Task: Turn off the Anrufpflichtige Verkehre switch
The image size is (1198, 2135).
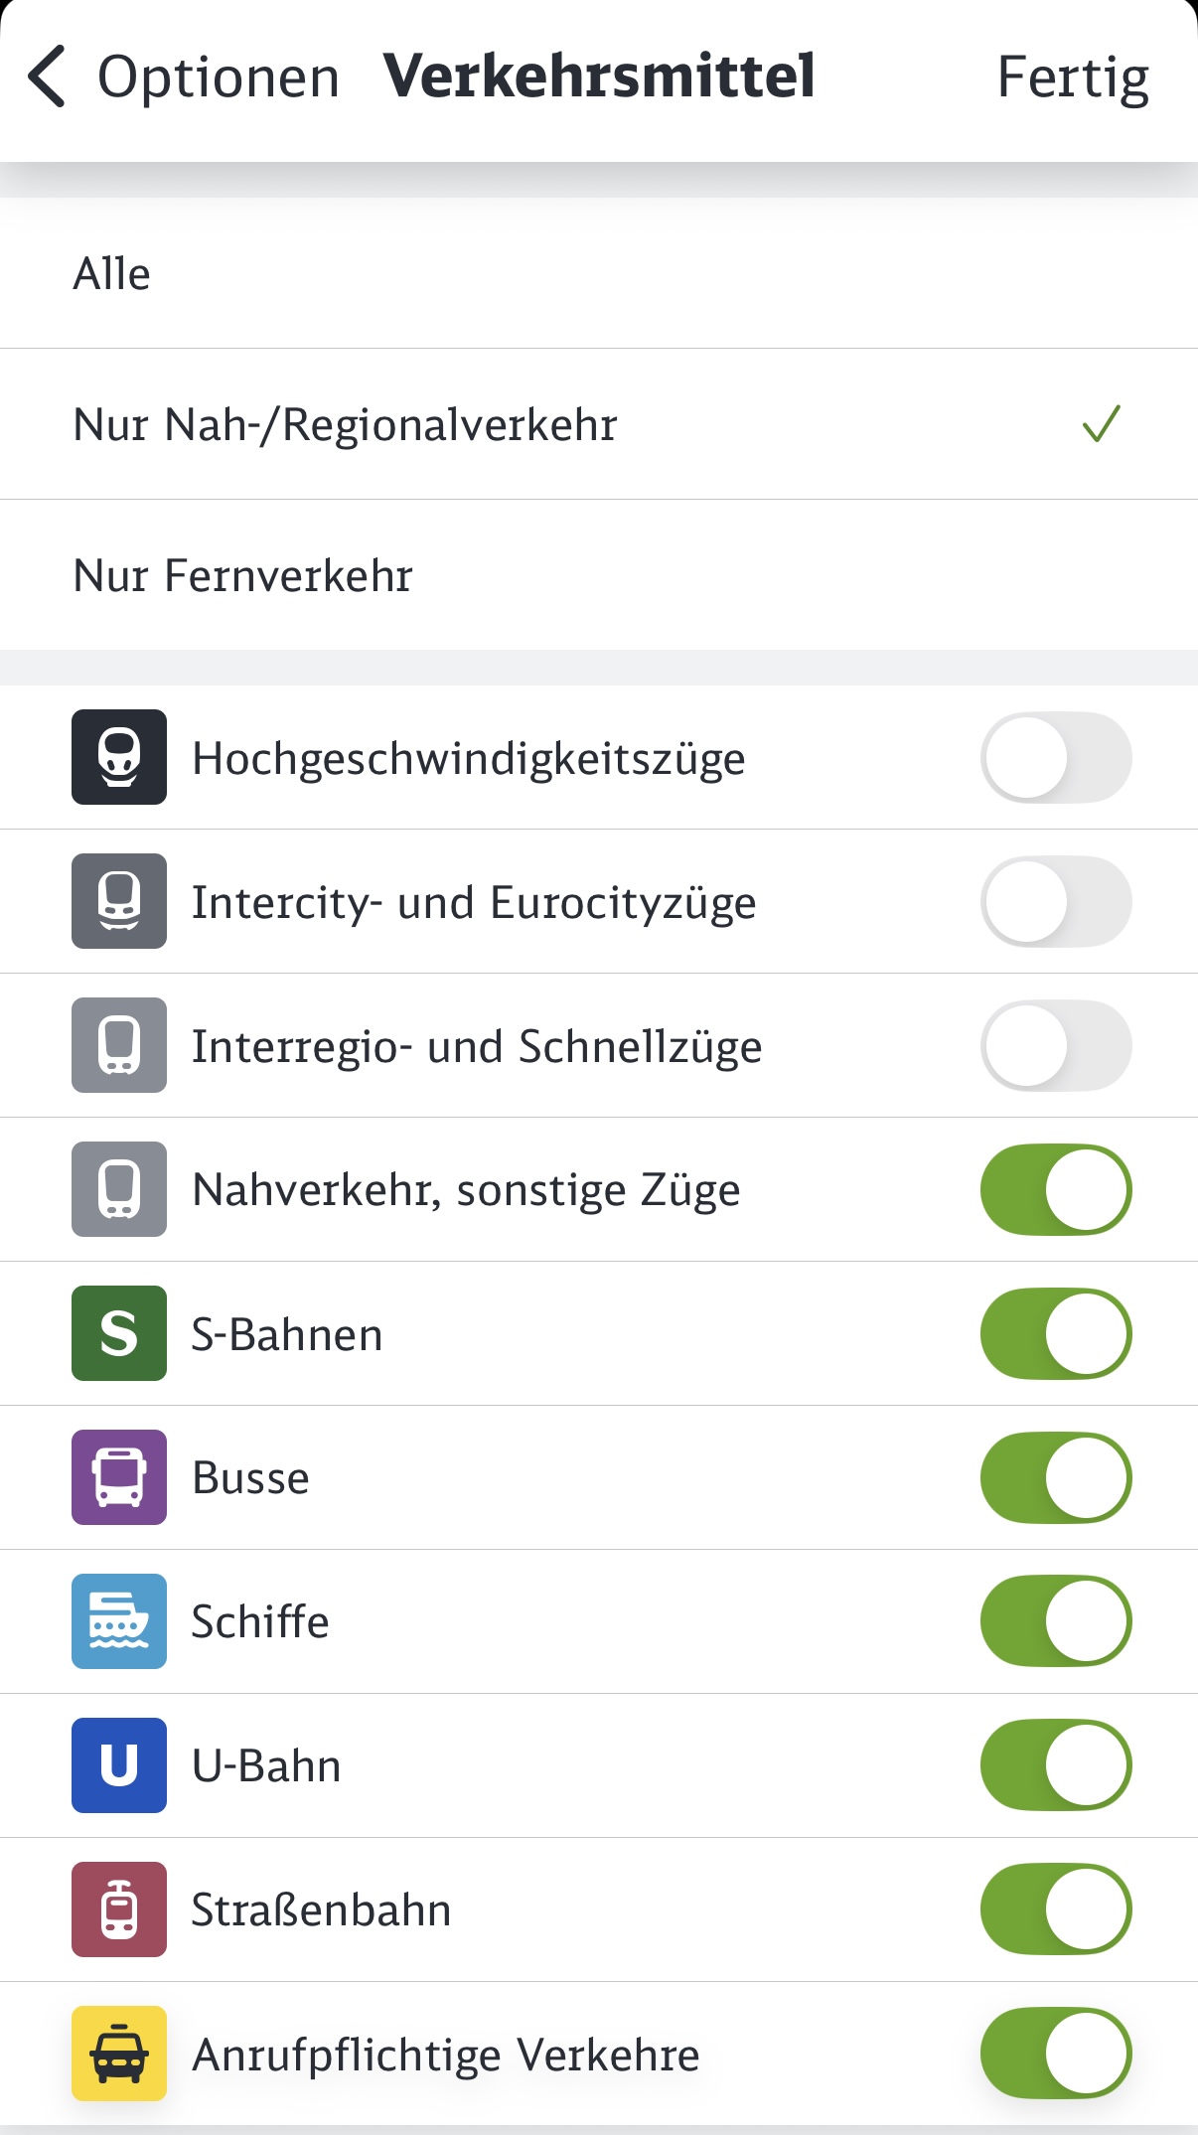Action: point(1056,2054)
